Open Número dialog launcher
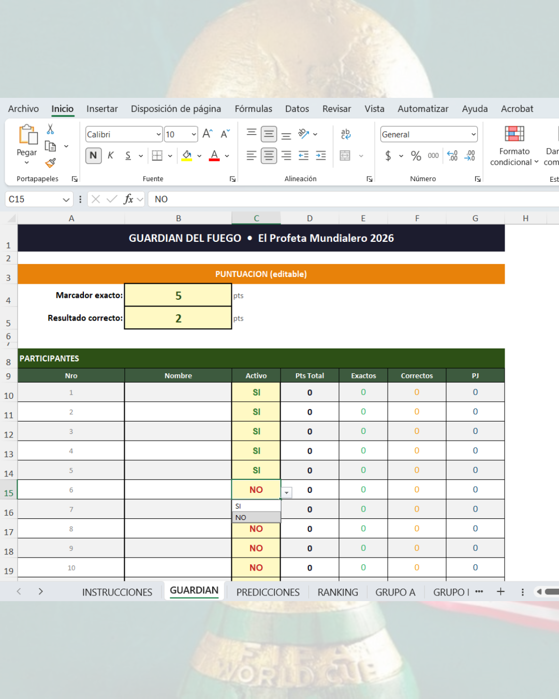Viewport: 559px width, 699px height. tap(478, 179)
